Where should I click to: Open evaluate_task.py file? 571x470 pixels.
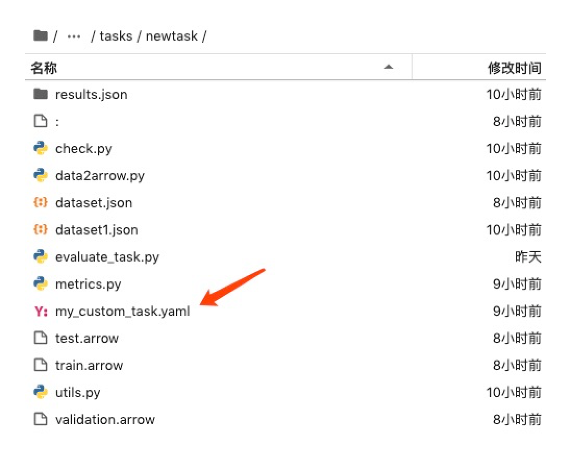pos(107,257)
